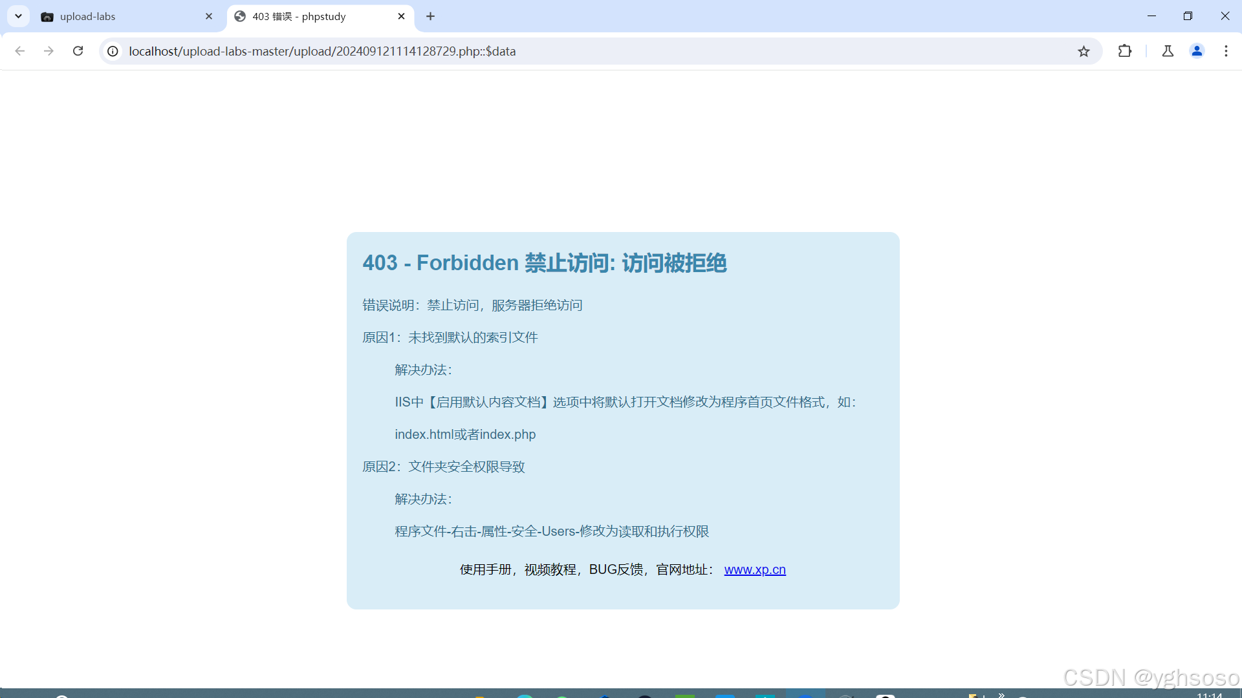Open the Extensions puzzle icon
The width and height of the screenshot is (1242, 698).
(1125, 51)
